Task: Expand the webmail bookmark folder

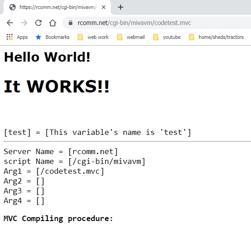Action: click(x=131, y=37)
